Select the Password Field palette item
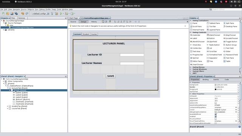The height and width of the screenshot is (136, 242). point(231,55)
